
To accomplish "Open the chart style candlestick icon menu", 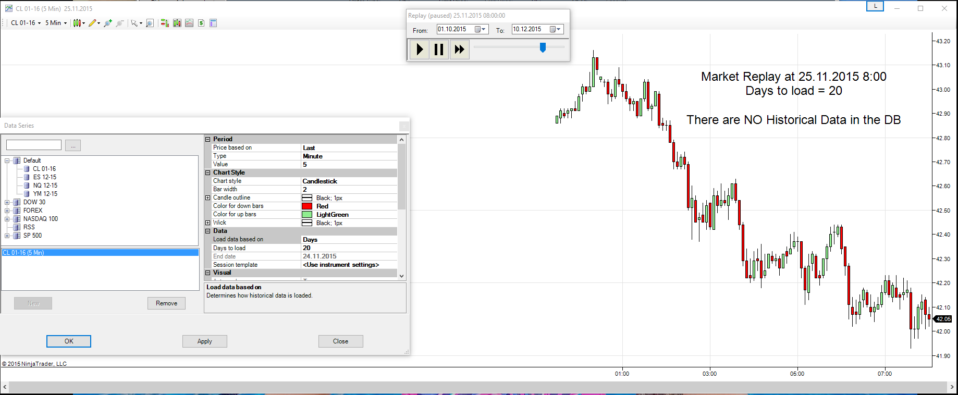I will point(77,23).
